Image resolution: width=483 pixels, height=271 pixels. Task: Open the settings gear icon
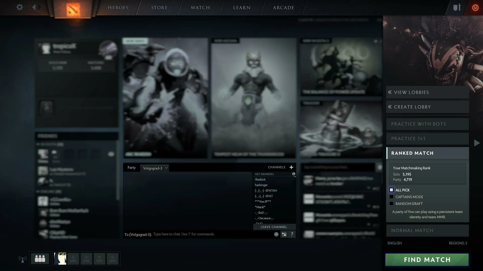pyautogui.click(x=19, y=7)
